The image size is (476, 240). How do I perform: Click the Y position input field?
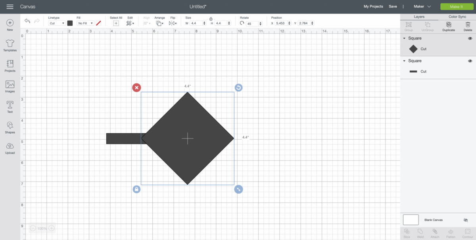tap(304, 23)
